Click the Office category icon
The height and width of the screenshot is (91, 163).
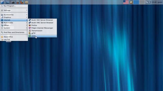(2, 25)
